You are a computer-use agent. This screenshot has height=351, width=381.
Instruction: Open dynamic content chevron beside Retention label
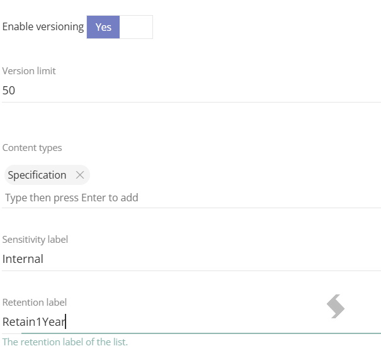click(336, 306)
